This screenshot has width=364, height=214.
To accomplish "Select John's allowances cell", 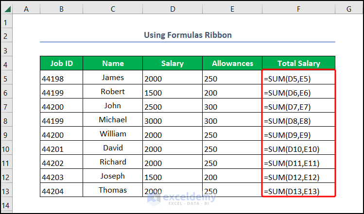I will tap(232, 106).
